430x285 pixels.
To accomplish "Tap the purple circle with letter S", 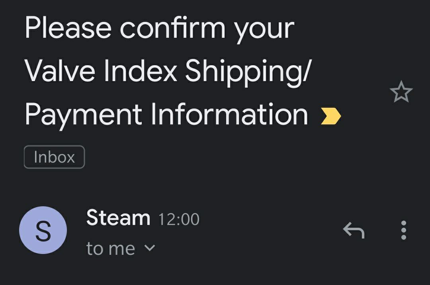I will coord(43,230).
